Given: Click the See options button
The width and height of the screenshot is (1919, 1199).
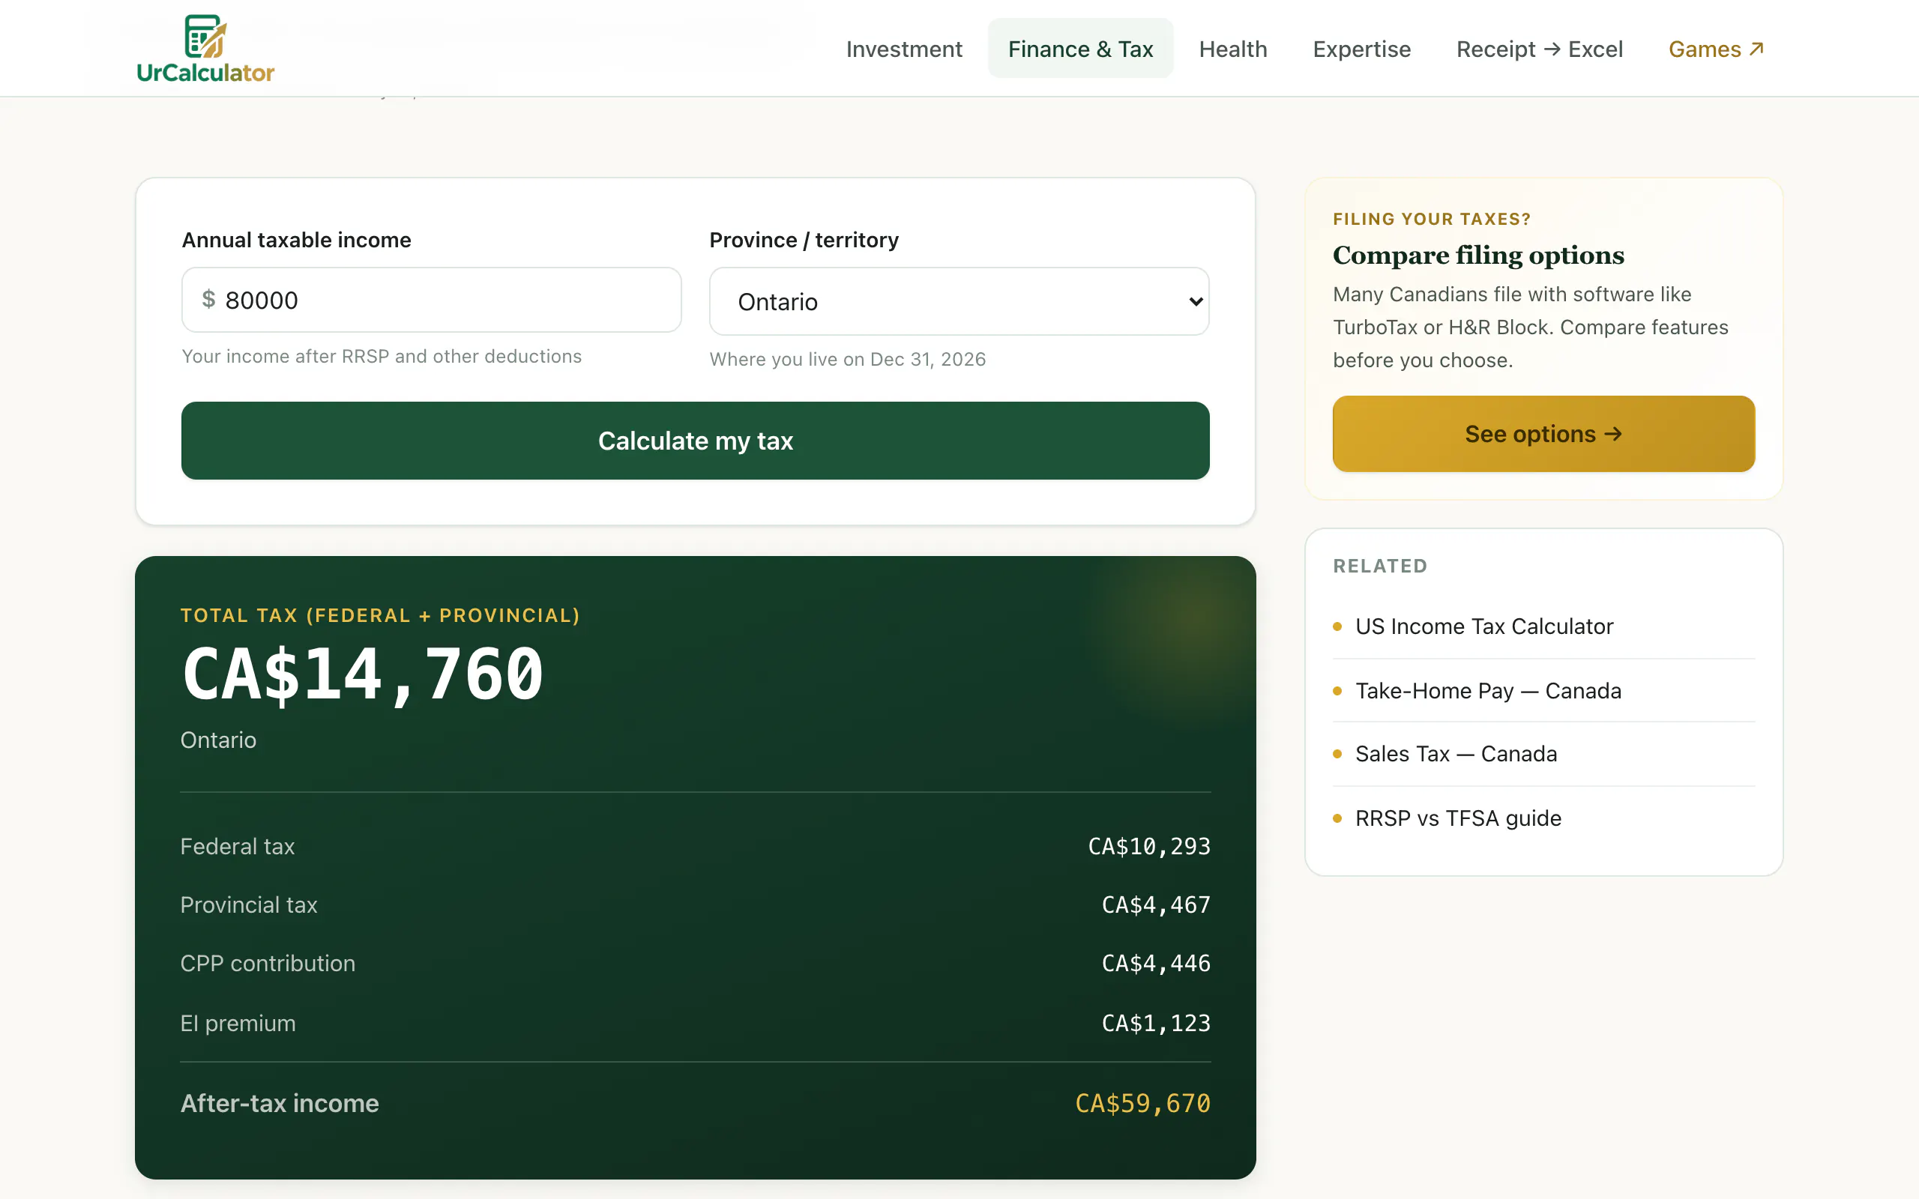Looking at the screenshot, I should point(1543,434).
